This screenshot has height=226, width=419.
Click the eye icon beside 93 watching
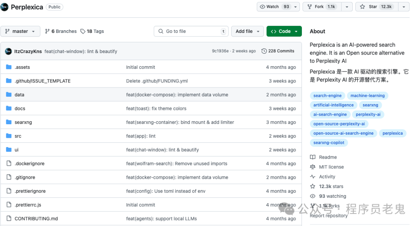click(313, 196)
